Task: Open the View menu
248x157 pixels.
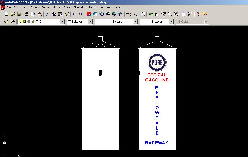Action: [x=25, y=7]
